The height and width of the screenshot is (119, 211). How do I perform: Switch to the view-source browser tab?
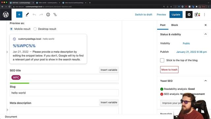click(x=74, y=3)
